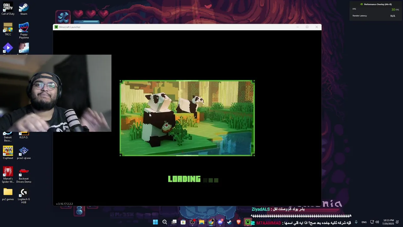Click launcher version text v.3.16.17-2.2.2
Viewport: 403px width, 227px height.
click(x=64, y=204)
